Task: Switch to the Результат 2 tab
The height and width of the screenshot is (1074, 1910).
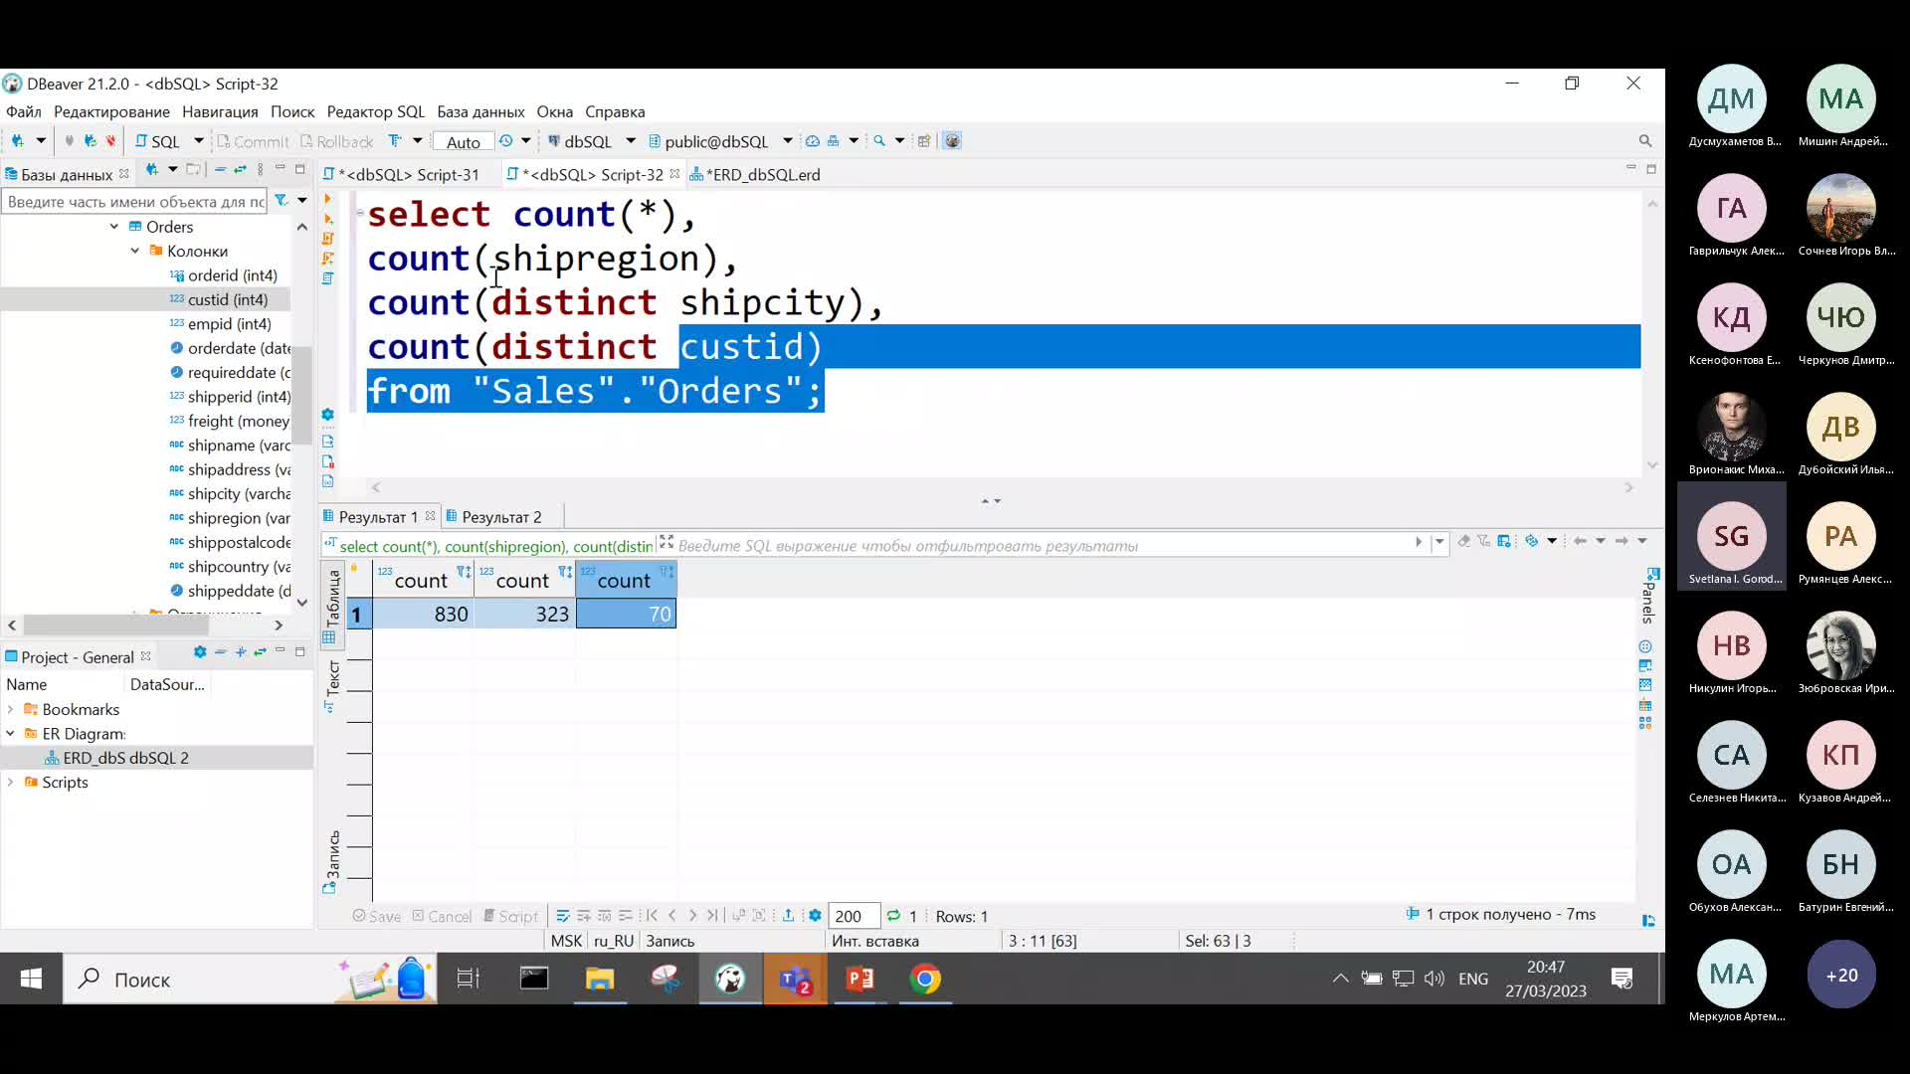Action: (494, 517)
